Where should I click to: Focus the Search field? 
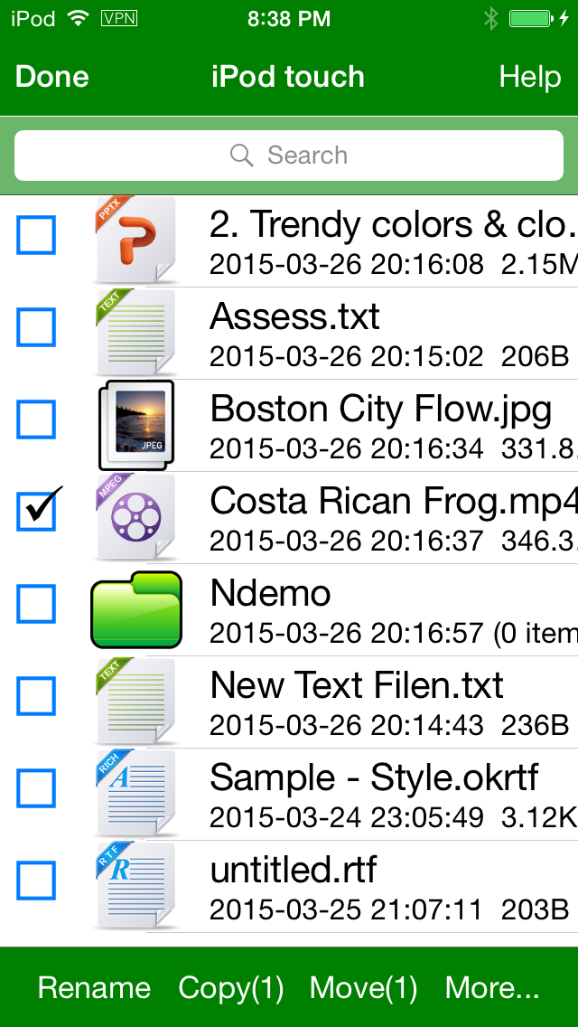[289, 155]
